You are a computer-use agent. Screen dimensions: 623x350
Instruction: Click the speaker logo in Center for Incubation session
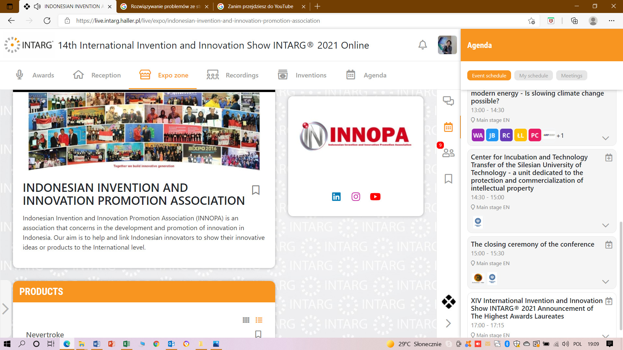click(x=478, y=222)
